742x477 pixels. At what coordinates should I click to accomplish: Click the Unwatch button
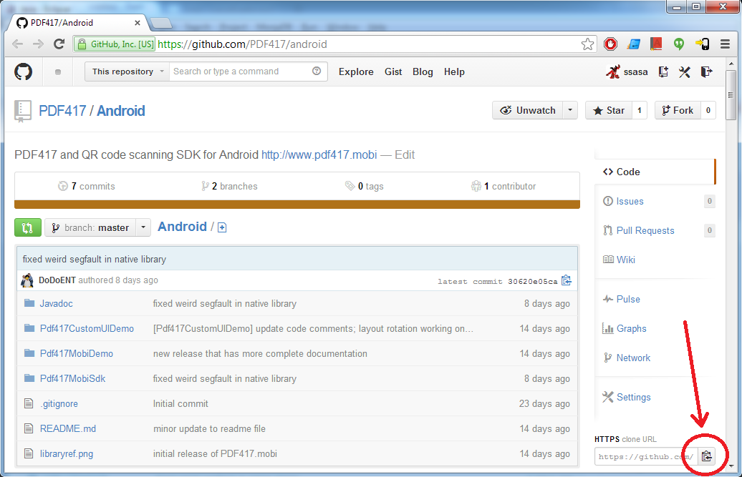click(x=528, y=110)
